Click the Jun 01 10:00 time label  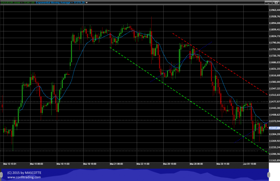tap(249, 164)
